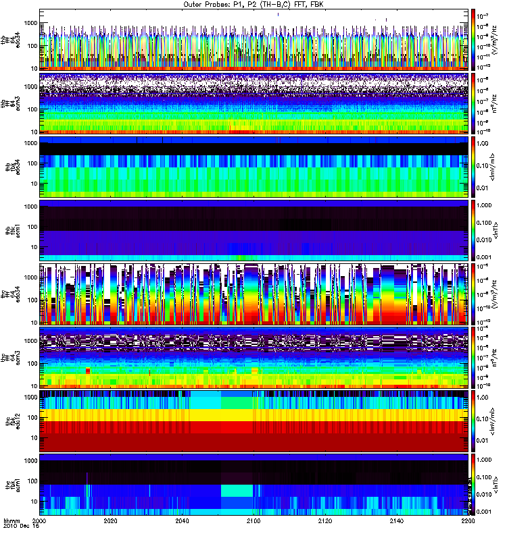Click the green block in thc fbk scm1 panel

pyautogui.click(x=237, y=491)
